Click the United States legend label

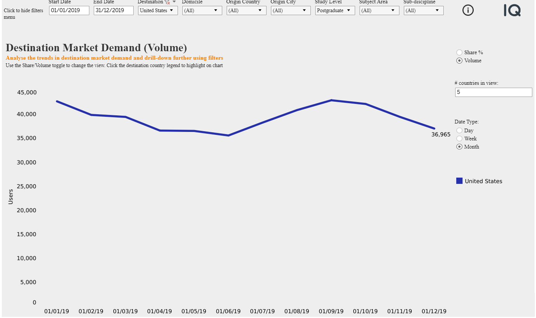(484, 181)
